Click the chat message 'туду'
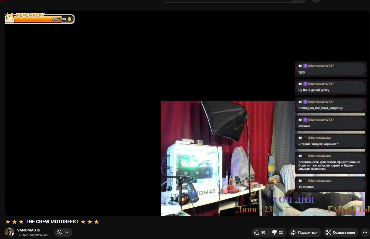Image resolution: width=370 pixels, height=239 pixels. click(x=302, y=72)
